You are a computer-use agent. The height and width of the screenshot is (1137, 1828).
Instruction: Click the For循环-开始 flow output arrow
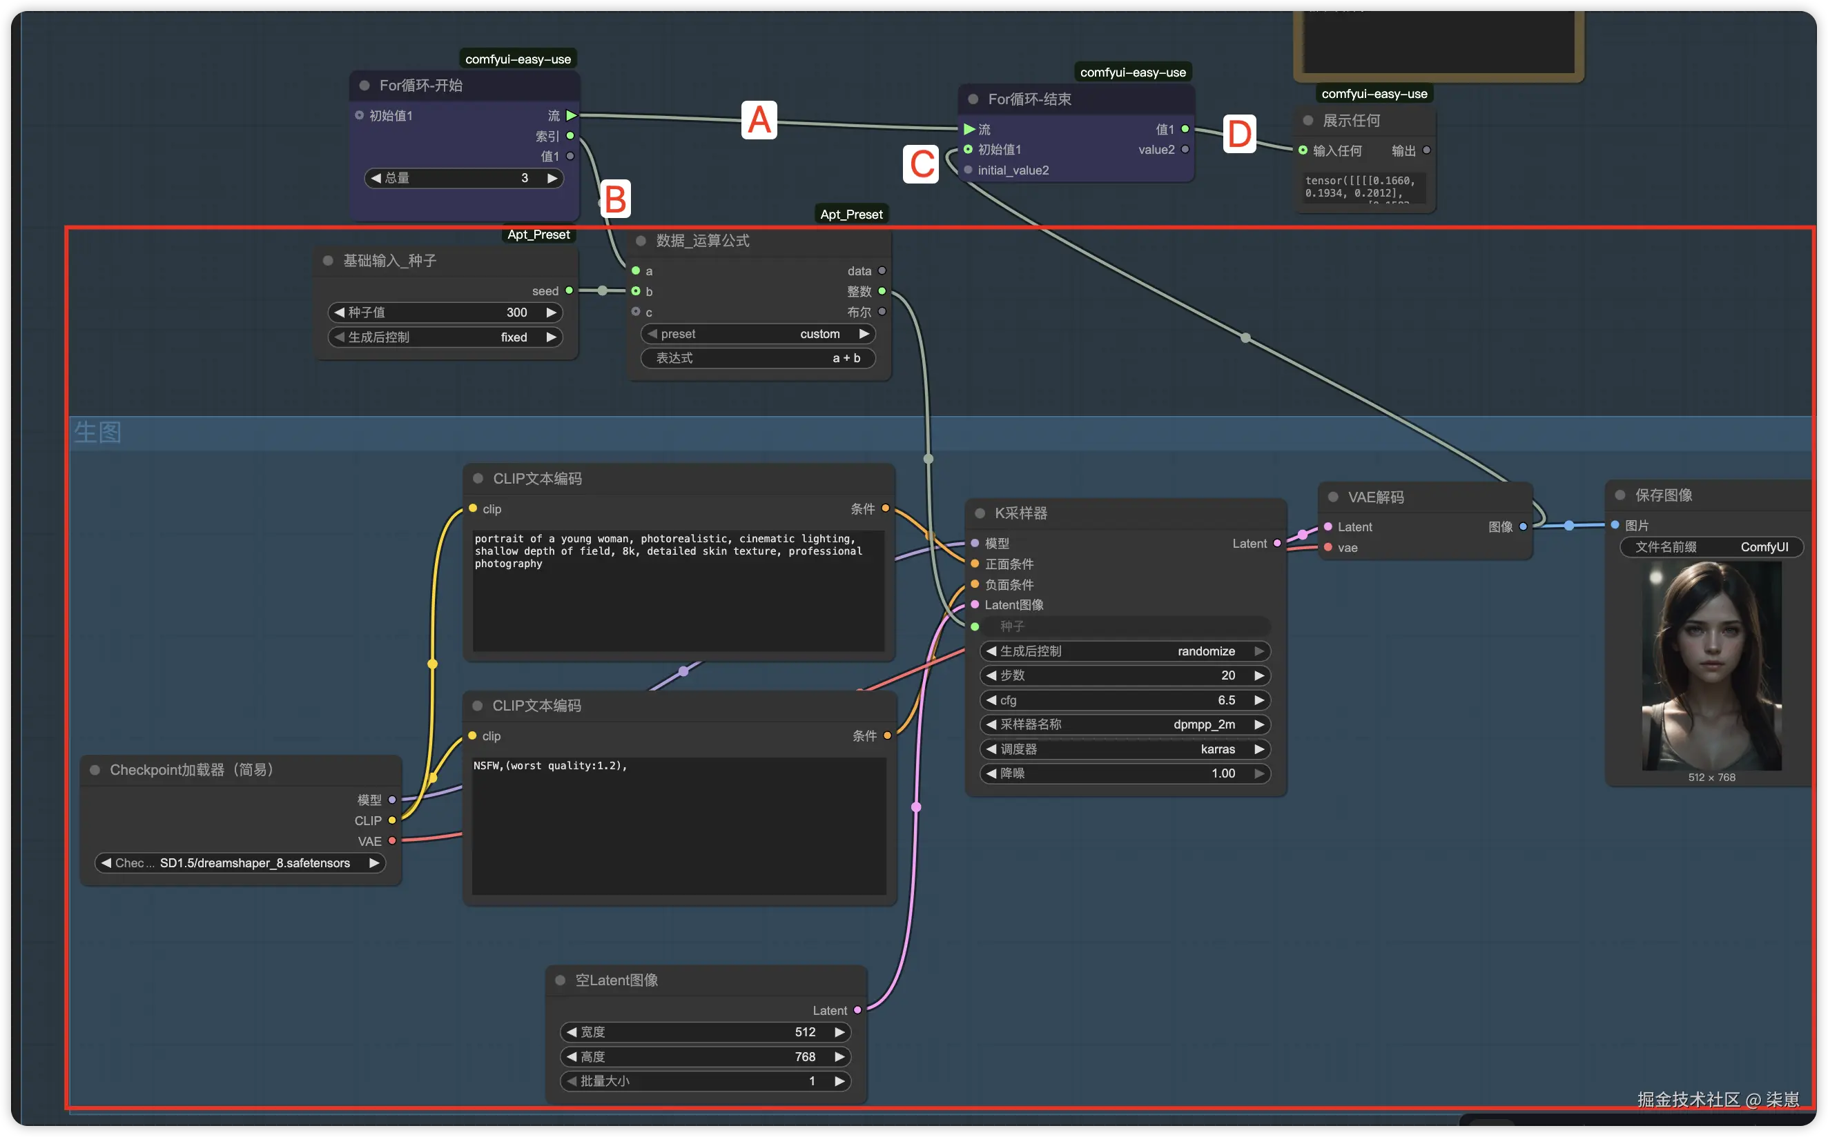click(571, 116)
